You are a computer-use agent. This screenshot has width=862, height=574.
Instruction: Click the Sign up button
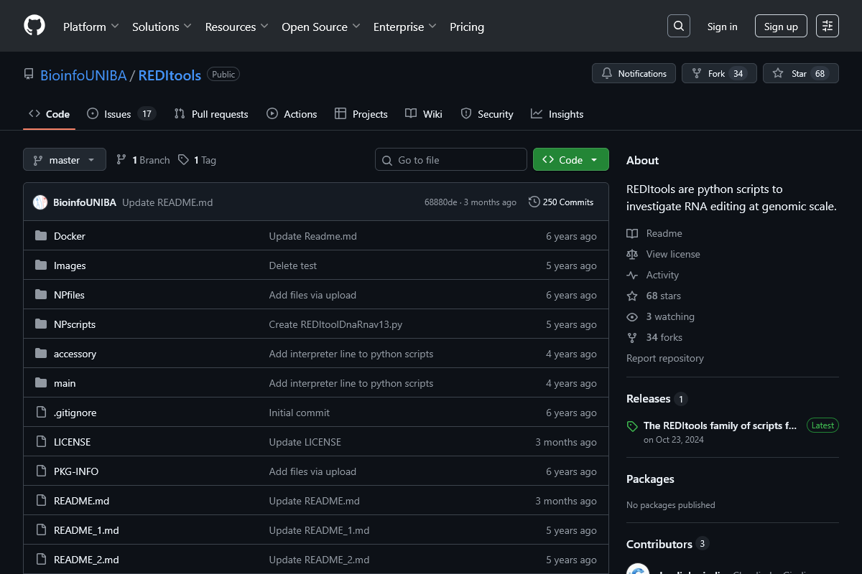point(781,25)
